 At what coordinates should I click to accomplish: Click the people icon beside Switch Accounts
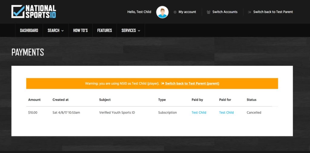[x=208, y=12]
